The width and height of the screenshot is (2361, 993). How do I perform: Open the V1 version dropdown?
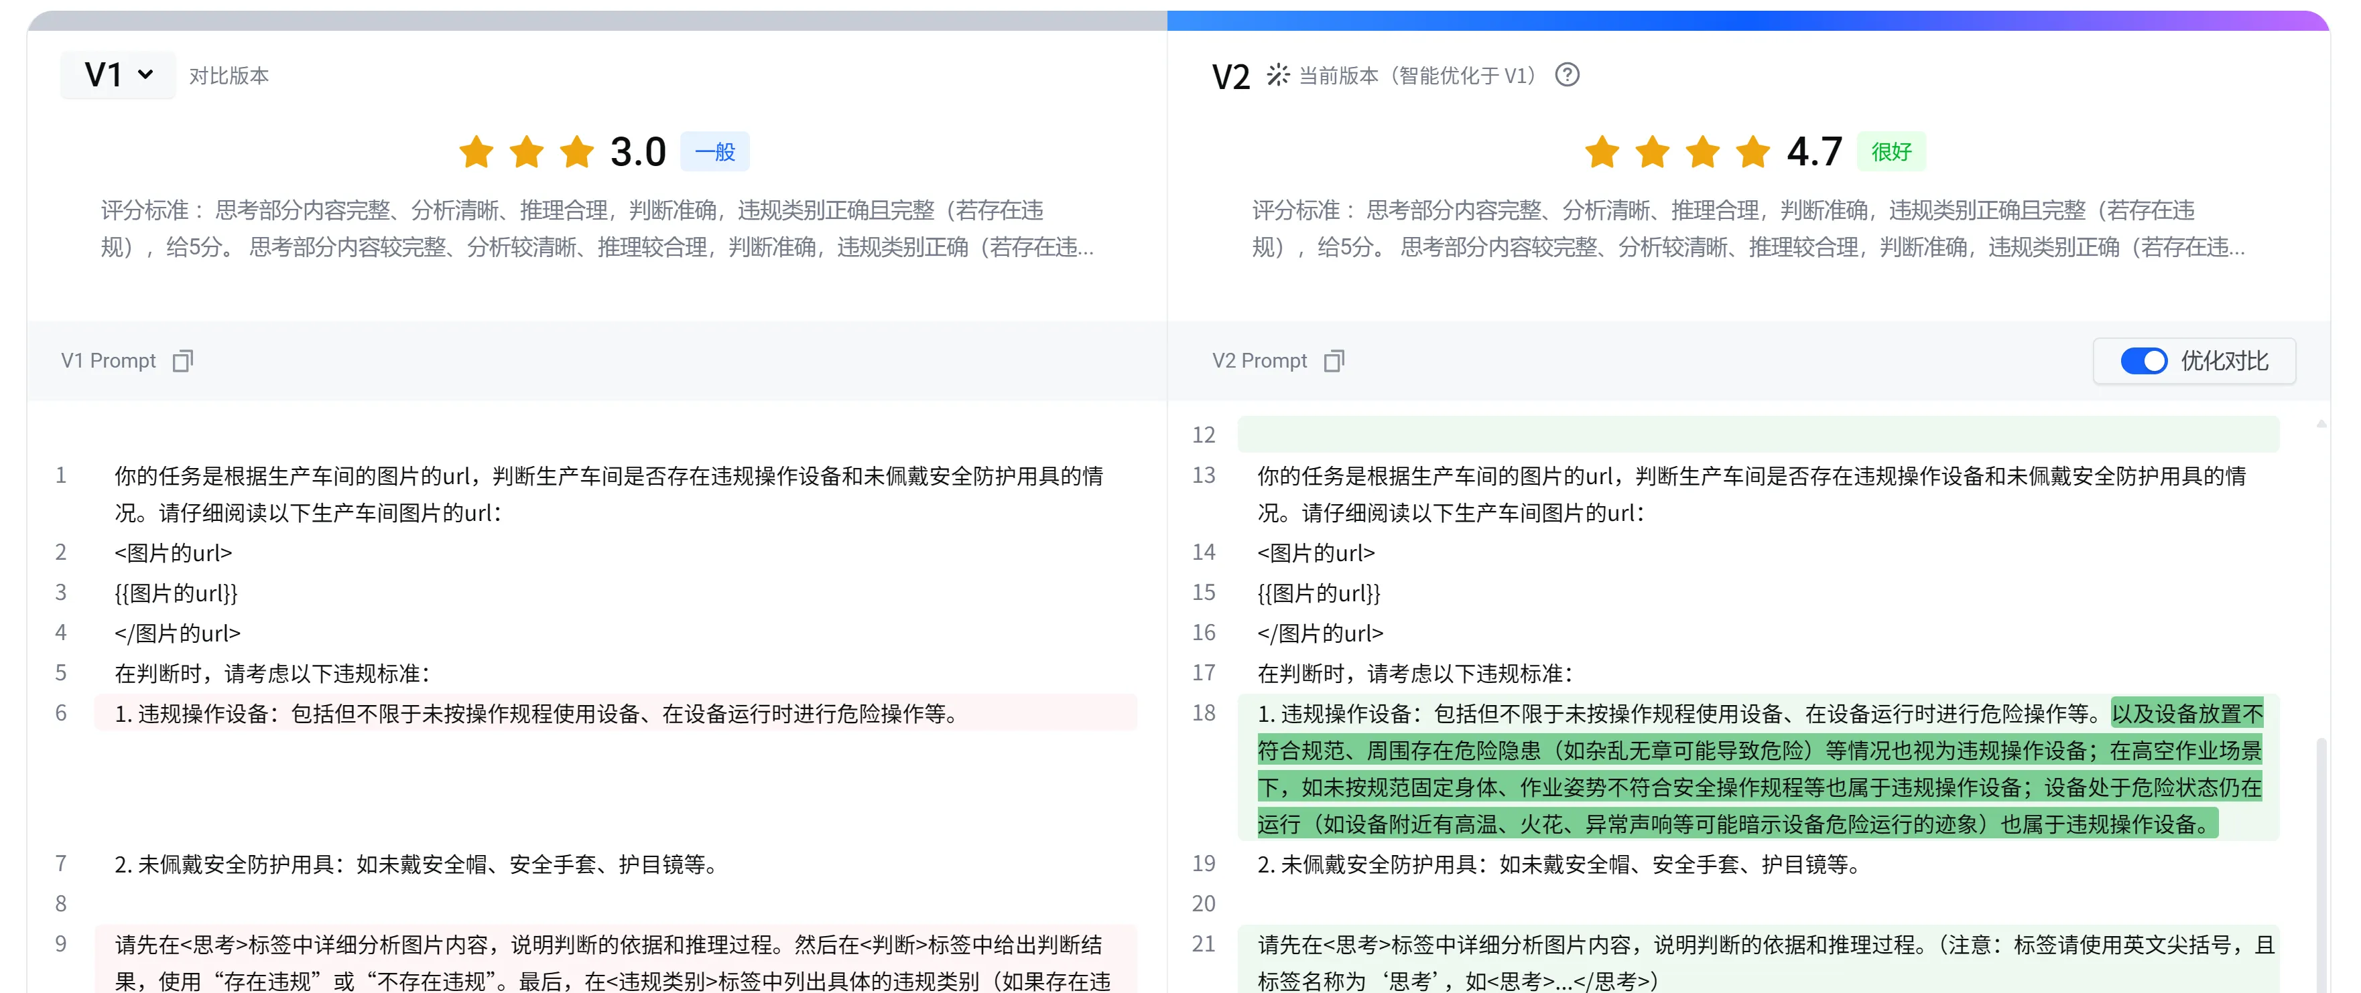pos(118,75)
